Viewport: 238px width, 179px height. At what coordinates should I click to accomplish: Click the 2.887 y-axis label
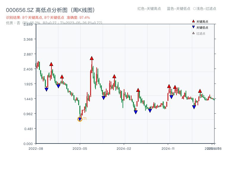[x=28, y=54]
